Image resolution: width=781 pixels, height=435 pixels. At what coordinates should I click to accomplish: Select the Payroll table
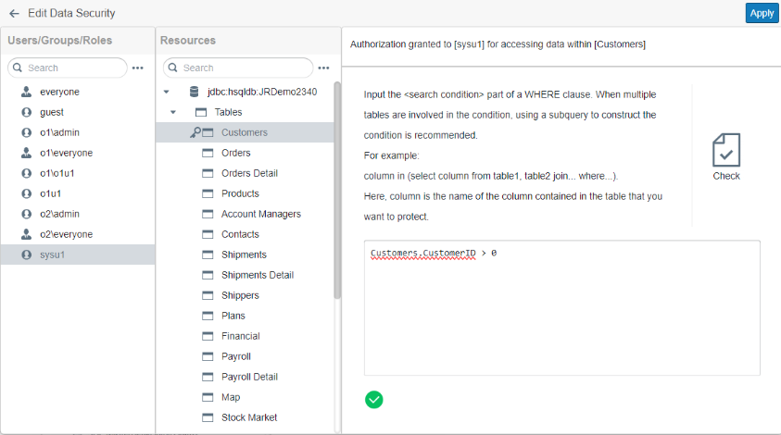pyautogui.click(x=236, y=357)
